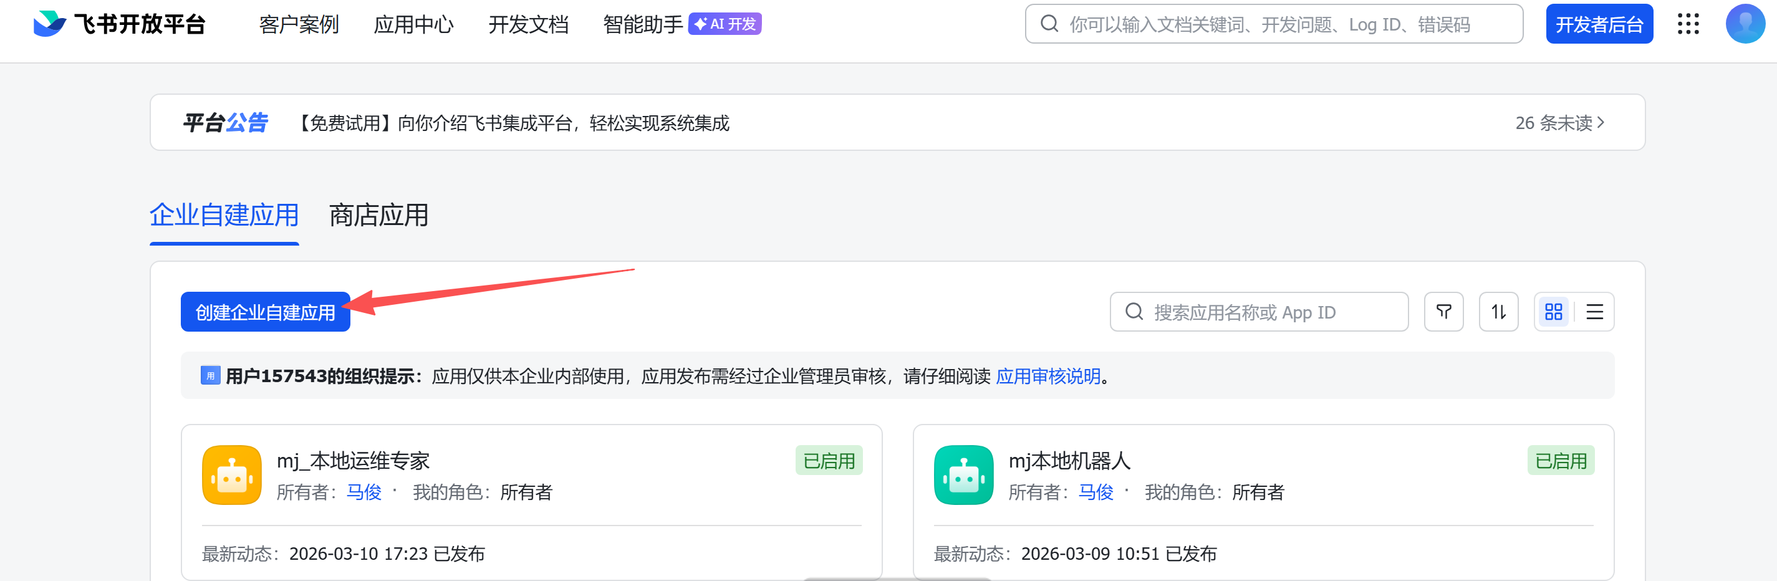Click the 已启用 status on mj本地机器人
1777x581 pixels.
(1561, 460)
